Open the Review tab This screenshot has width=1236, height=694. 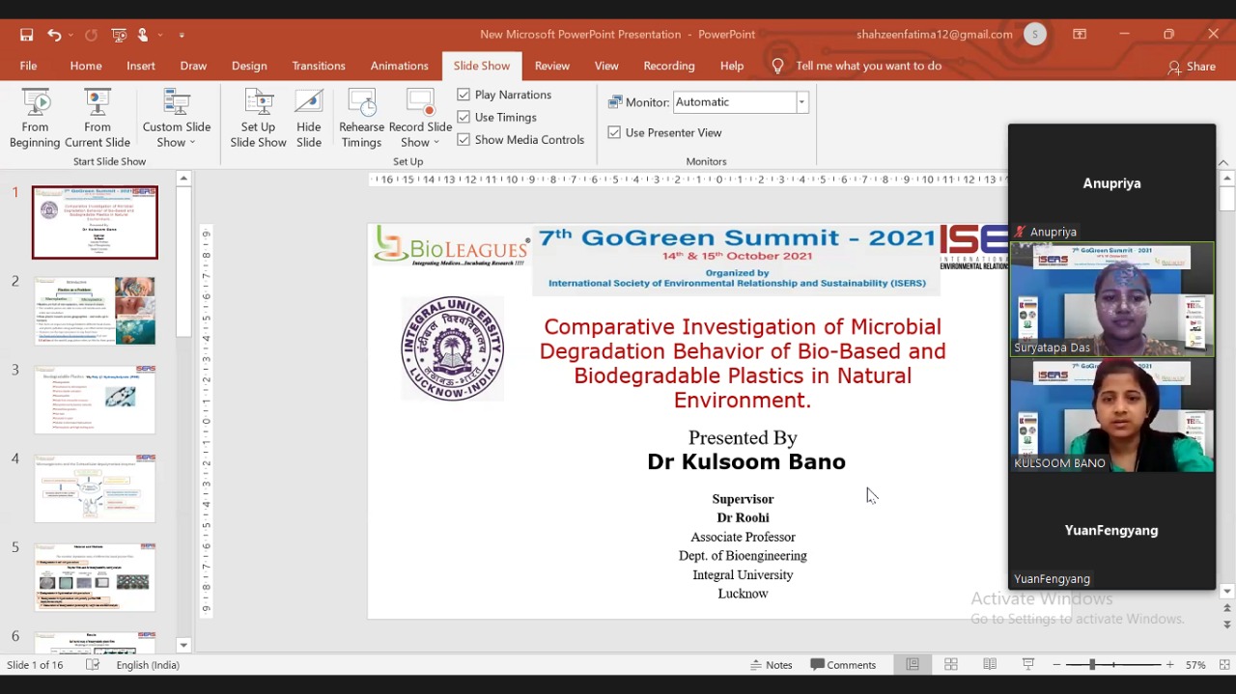(x=552, y=66)
